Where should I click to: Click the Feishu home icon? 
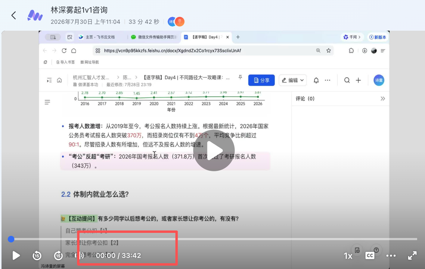59,80
